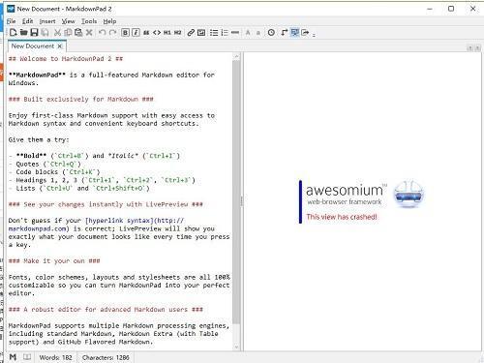
Task: Close the New Document tab
Action: 60,46
